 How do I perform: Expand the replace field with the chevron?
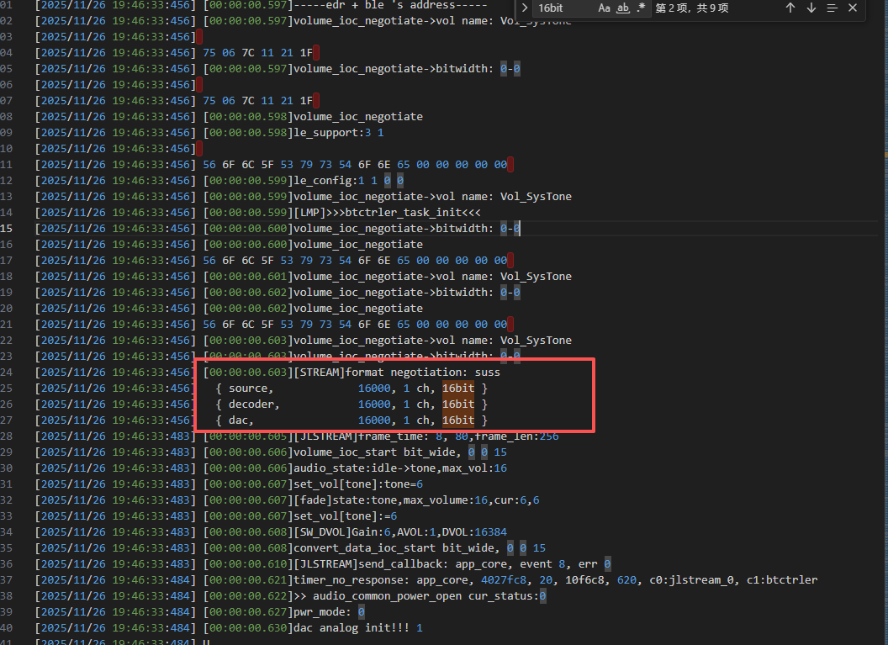click(x=525, y=8)
